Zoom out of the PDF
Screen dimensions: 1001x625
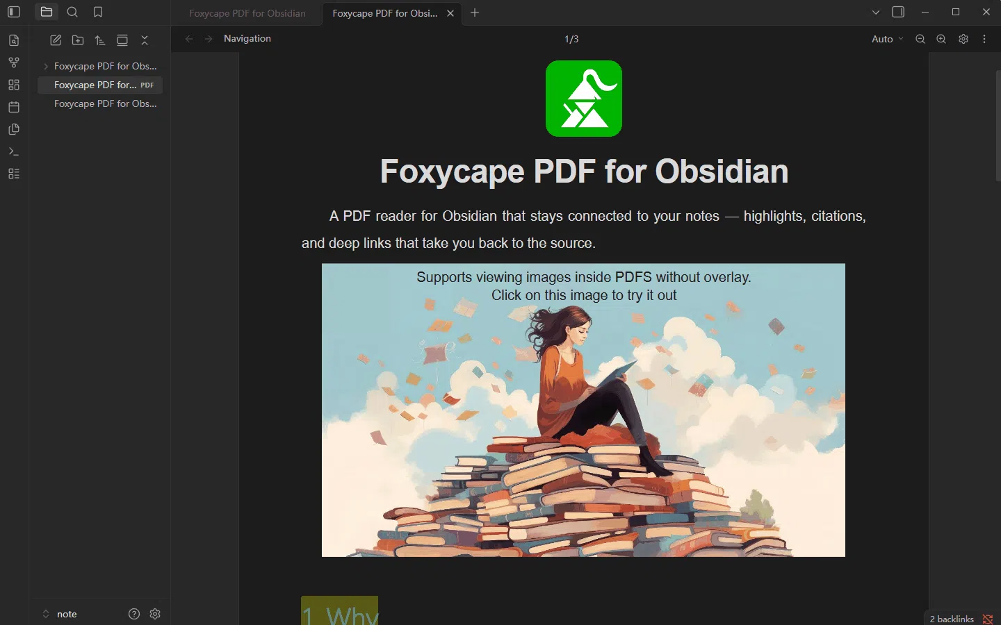coord(920,39)
